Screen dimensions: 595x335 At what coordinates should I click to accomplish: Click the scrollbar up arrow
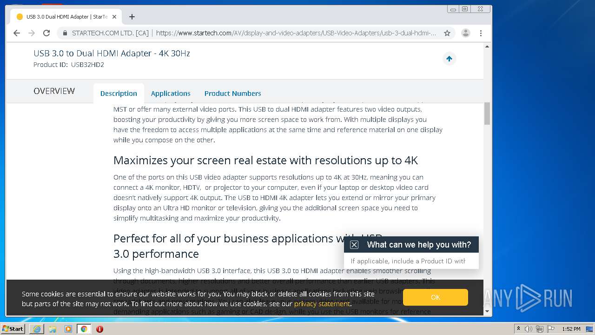[x=487, y=47]
